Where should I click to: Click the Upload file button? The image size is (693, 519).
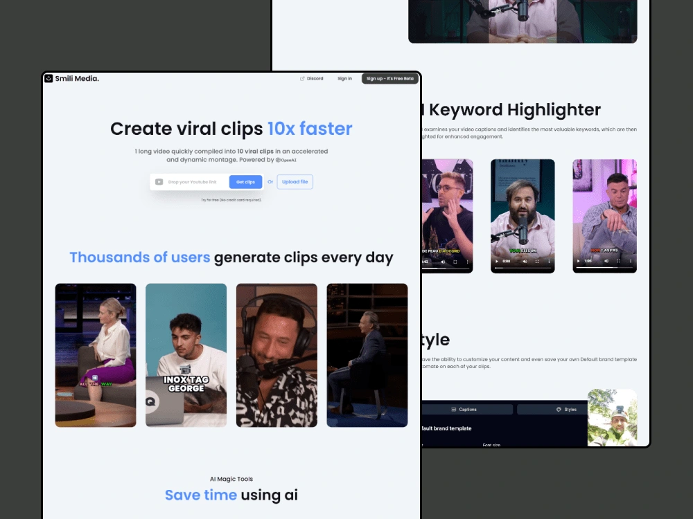(295, 182)
